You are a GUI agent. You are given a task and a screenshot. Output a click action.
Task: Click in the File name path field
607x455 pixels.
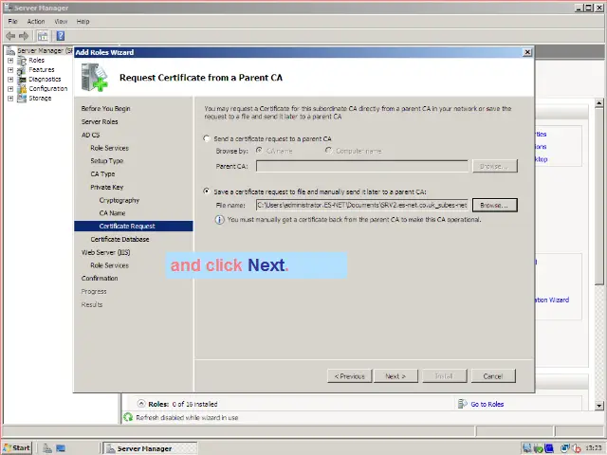tap(361, 205)
